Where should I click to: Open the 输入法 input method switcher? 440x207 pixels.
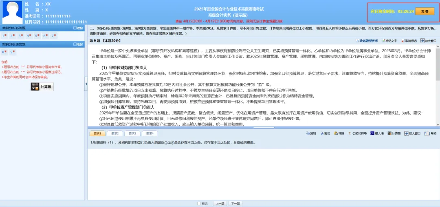point(377,134)
